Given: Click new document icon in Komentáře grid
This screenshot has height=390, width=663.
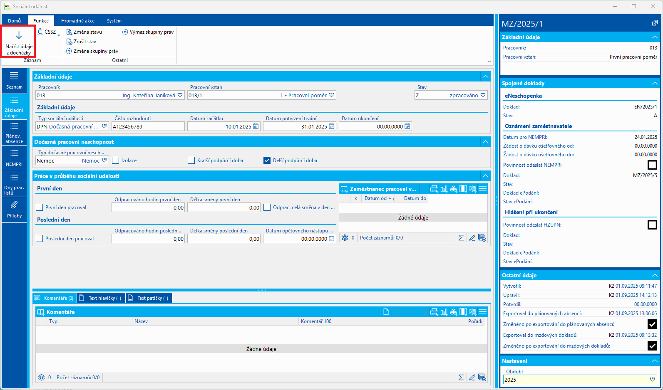Looking at the screenshot, I should [x=386, y=312].
